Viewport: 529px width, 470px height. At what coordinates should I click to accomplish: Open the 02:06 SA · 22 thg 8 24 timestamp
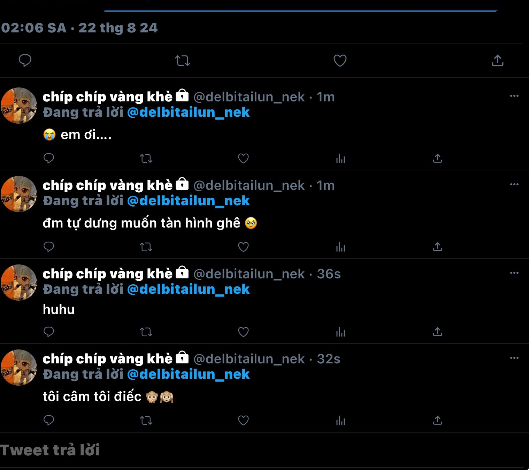[x=79, y=28]
